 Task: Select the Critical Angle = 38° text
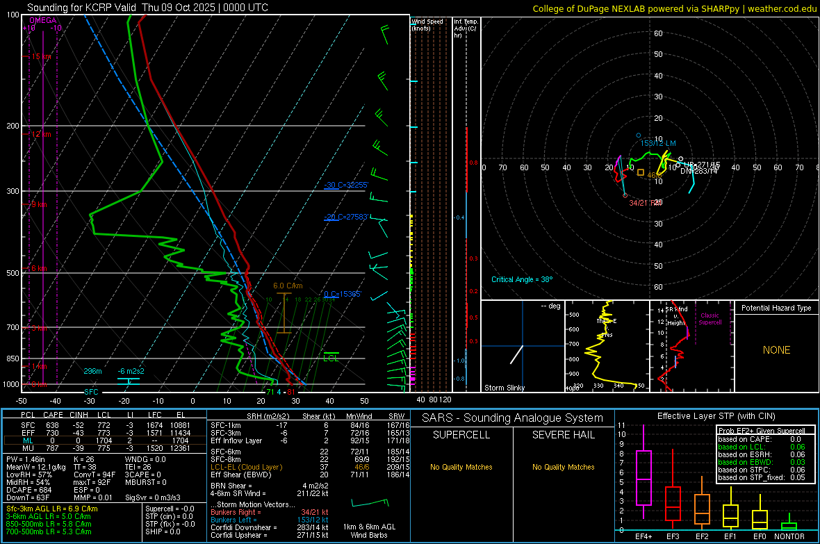(522, 279)
